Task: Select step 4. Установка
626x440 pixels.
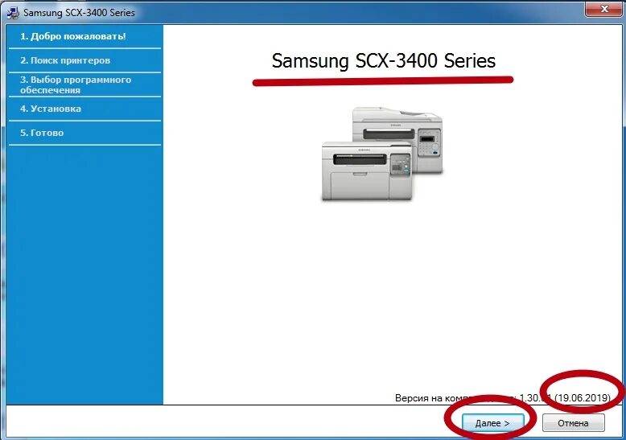Action: coord(51,109)
